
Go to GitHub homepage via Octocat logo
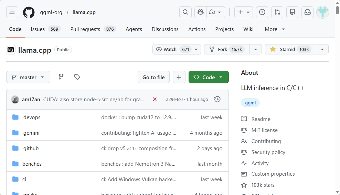[29, 12]
